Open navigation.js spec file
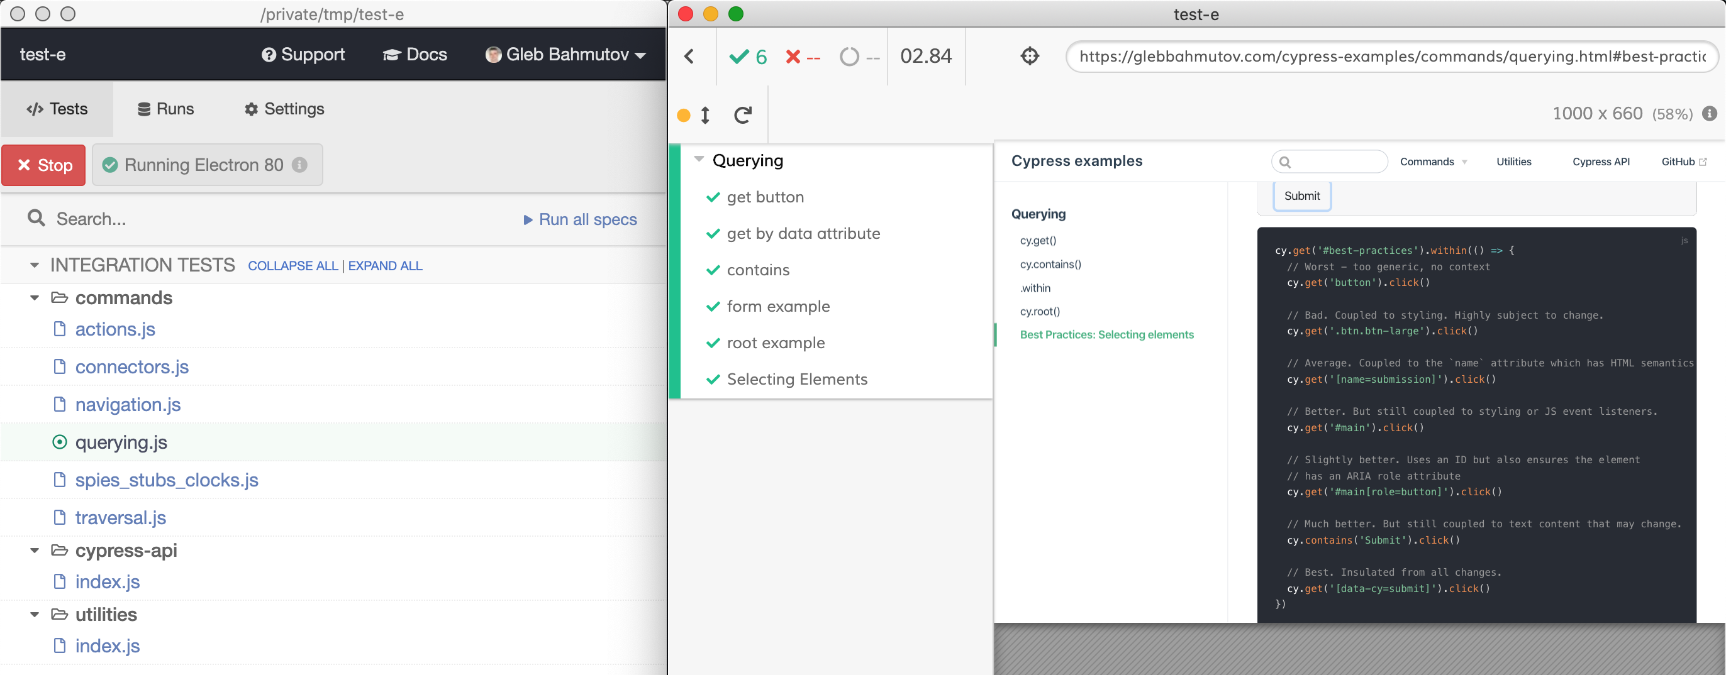Viewport: 1726px width, 675px height. (127, 405)
